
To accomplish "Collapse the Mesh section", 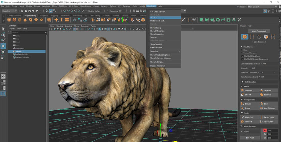I will 242,86.
